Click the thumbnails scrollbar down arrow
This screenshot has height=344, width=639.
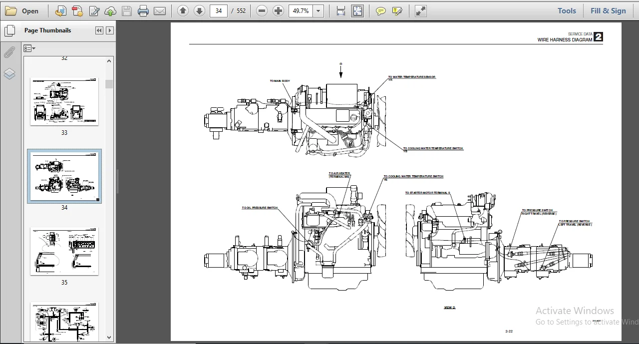pos(109,338)
